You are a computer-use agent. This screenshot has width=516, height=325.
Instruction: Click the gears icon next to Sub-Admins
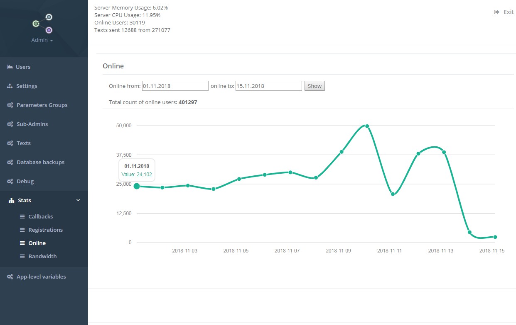point(10,124)
